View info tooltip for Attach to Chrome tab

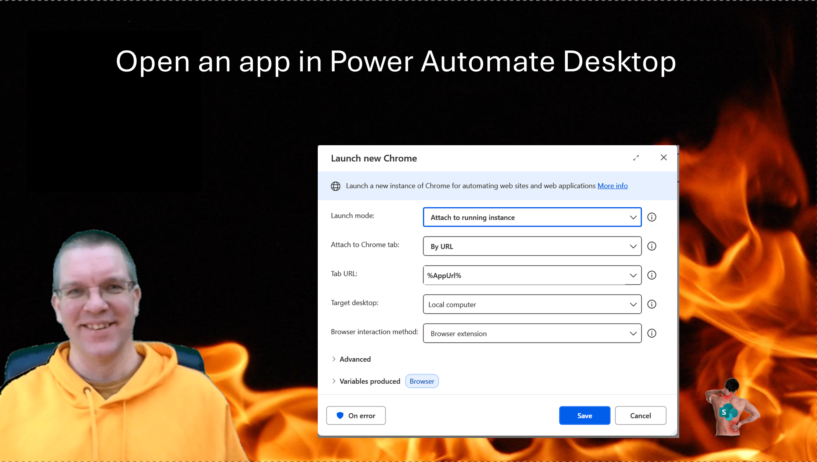pos(651,246)
